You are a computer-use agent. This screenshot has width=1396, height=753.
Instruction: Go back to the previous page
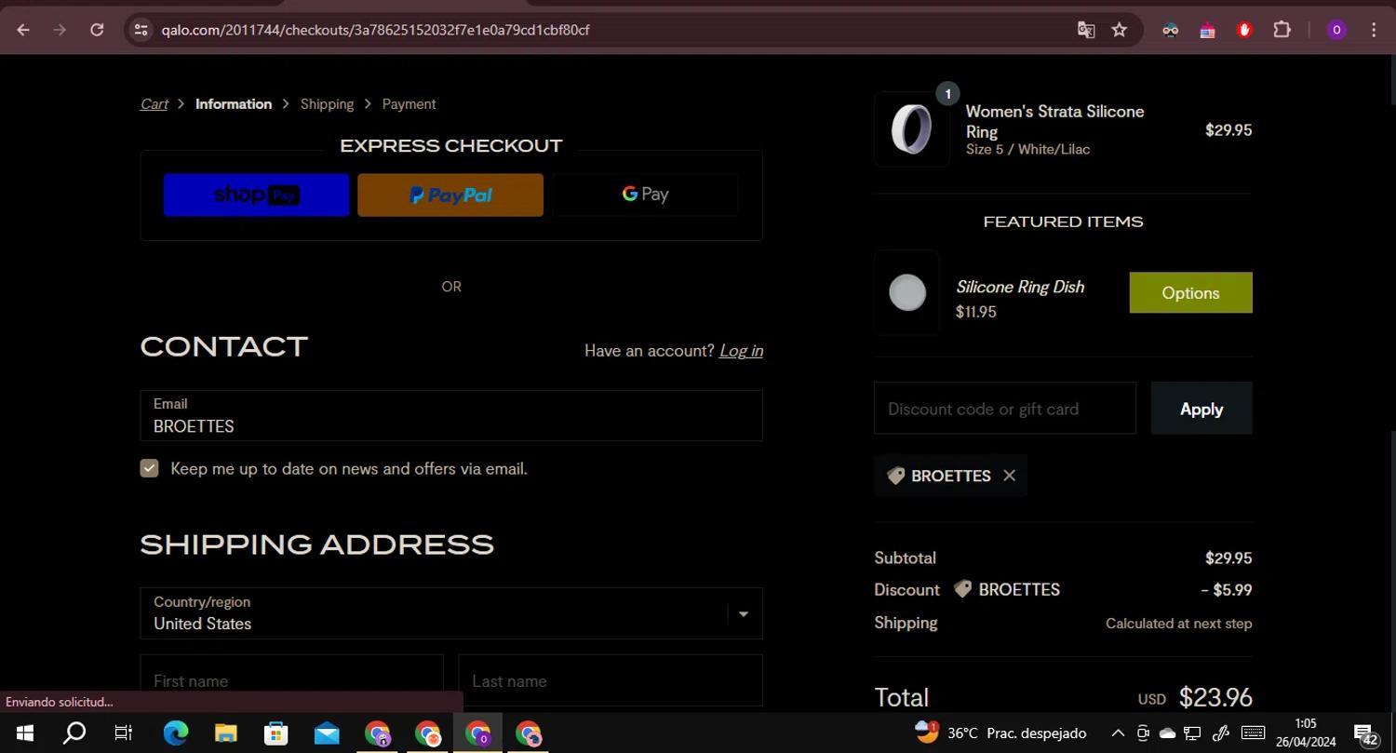click(x=23, y=30)
